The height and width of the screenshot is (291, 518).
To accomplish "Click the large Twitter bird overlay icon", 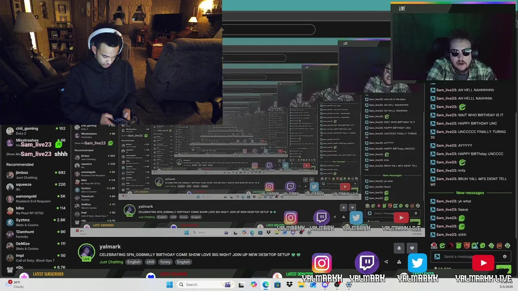I will [x=417, y=263].
